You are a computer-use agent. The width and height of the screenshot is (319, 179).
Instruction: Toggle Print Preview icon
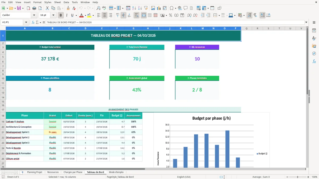[40, 8]
